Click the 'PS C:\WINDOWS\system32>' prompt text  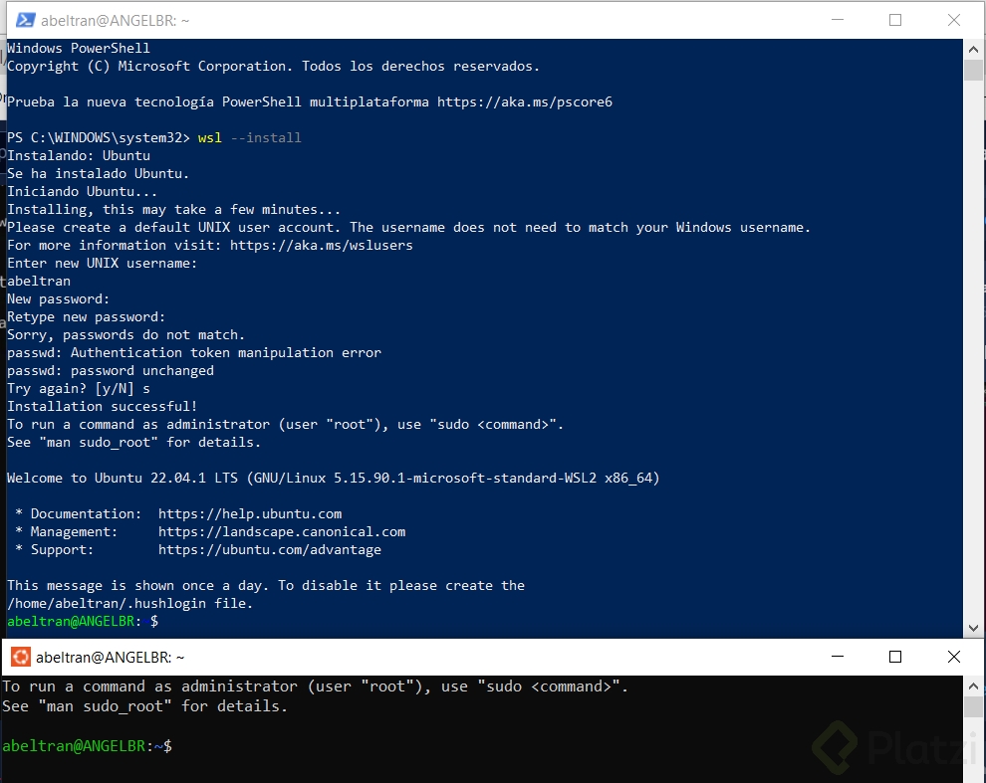coord(98,137)
